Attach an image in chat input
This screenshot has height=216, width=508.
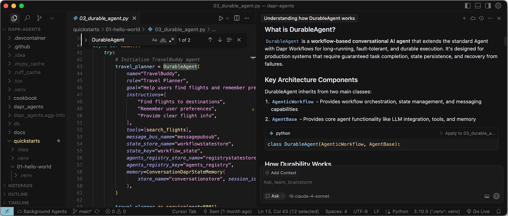pyautogui.click(x=487, y=196)
